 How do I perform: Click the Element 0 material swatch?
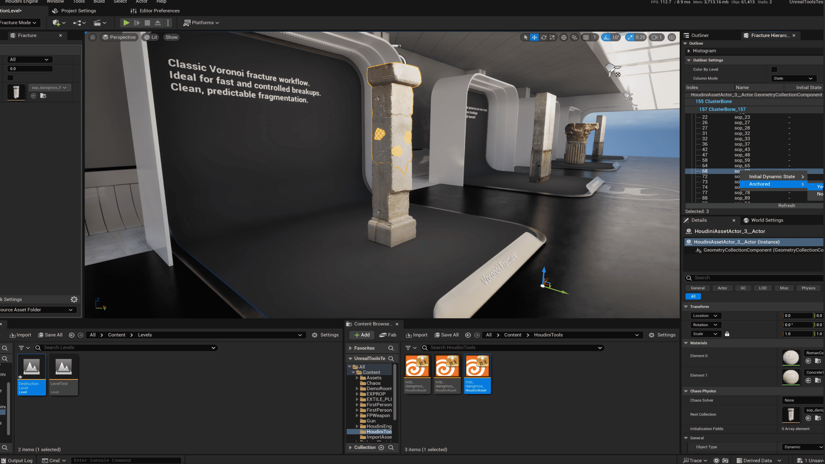(x=790, y=357)
